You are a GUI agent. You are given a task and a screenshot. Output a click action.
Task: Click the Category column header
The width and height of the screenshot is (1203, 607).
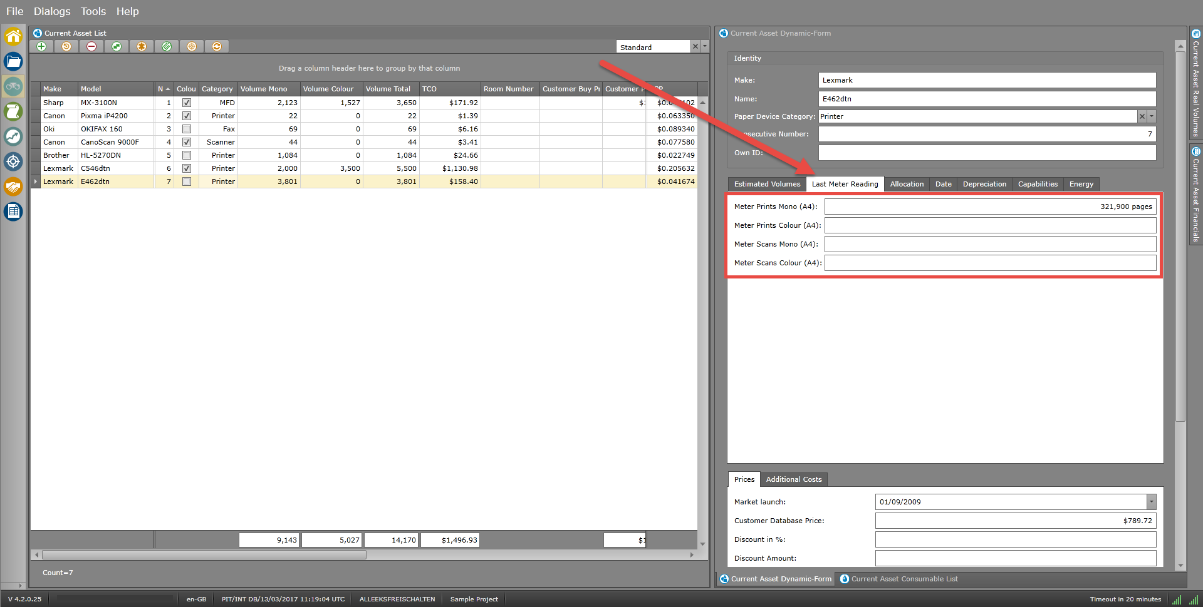[218, 89]
